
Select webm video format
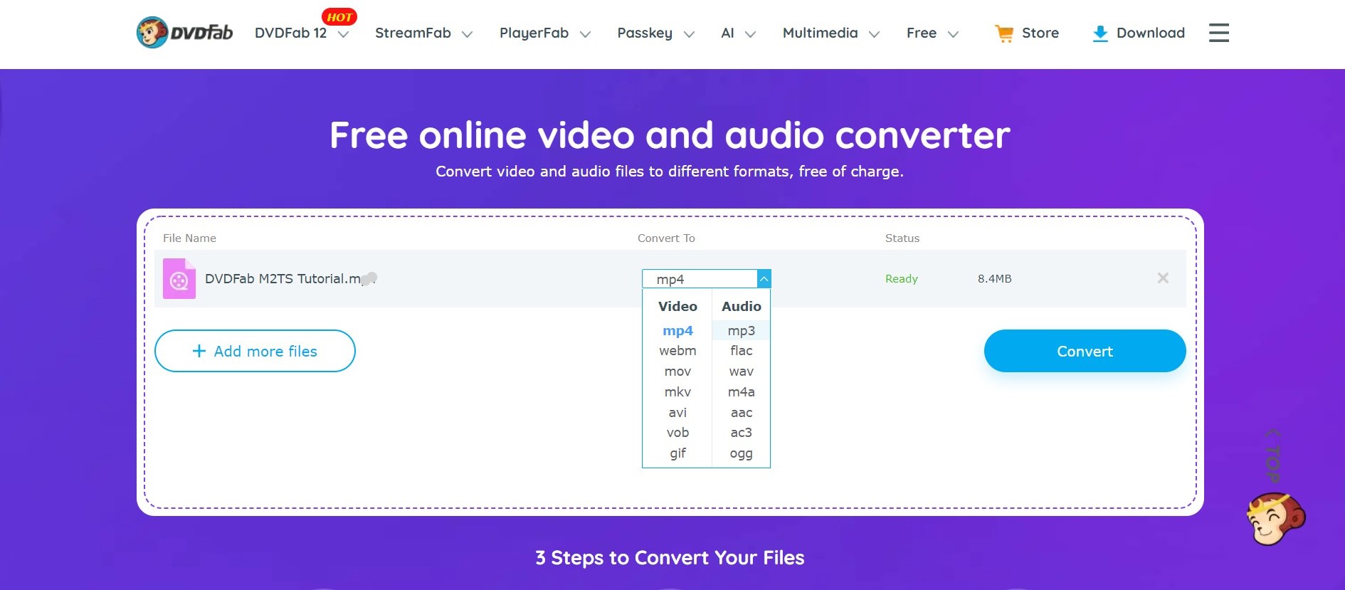coord(677,351)
